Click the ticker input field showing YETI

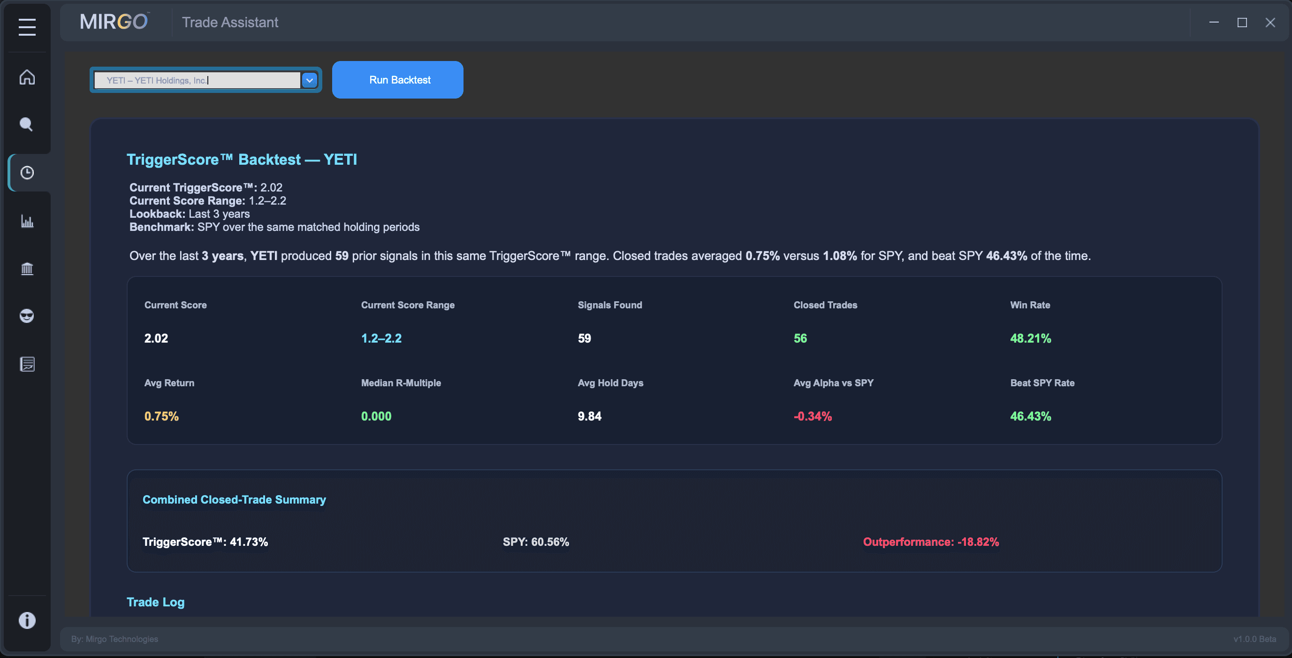point(197,80)
